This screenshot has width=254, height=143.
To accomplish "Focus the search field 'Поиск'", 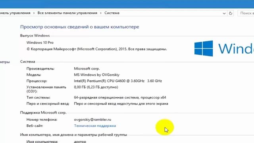I will [246, 13].
